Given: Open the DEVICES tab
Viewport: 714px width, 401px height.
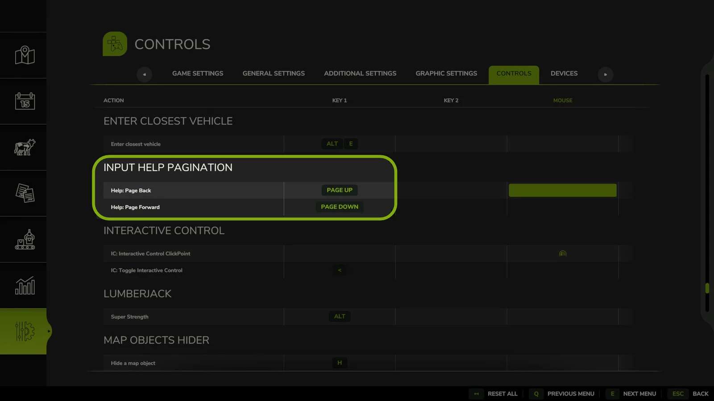Looking at the screenshot, I should pyautogui.click(x=564, y=73).
